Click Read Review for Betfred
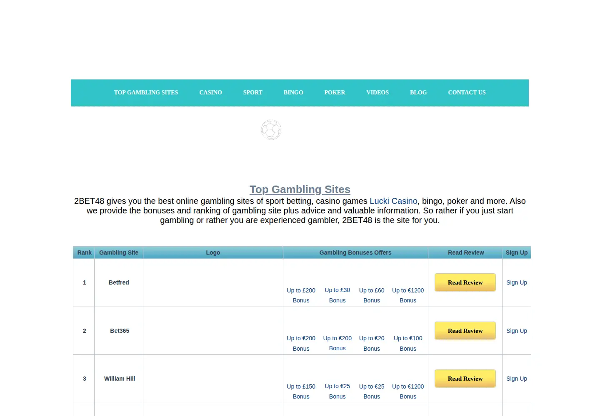 465,282
